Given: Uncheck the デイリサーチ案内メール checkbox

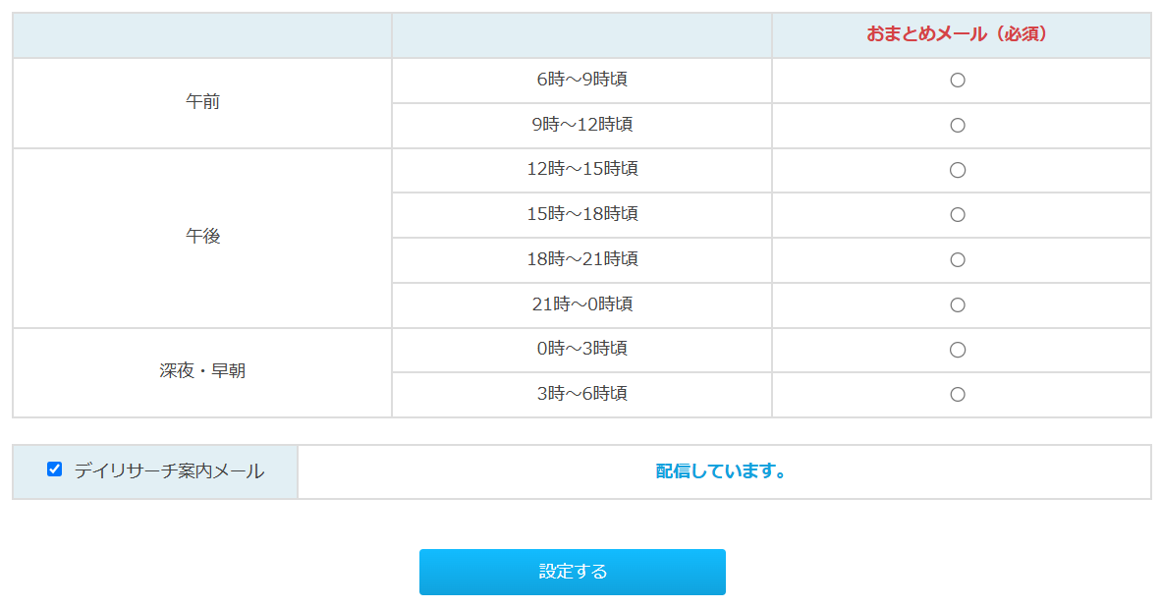Looking at the screenshot, I should coord(55,469).
